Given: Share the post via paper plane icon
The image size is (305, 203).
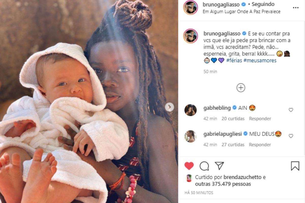Looking at the screenshot, I should 219,166.
